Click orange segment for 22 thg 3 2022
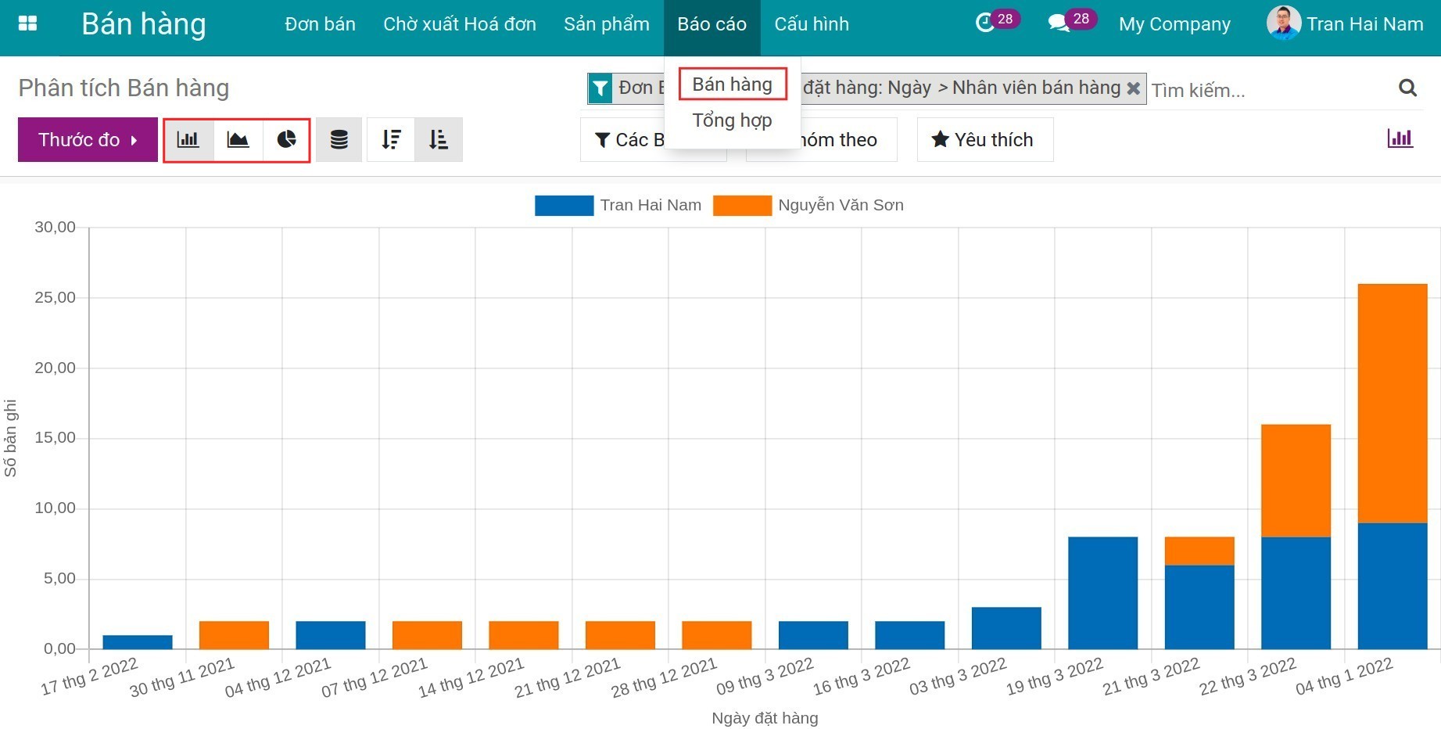This screenshot has width=1441, height=729. pyautogui.click(x=1296, y=480)
